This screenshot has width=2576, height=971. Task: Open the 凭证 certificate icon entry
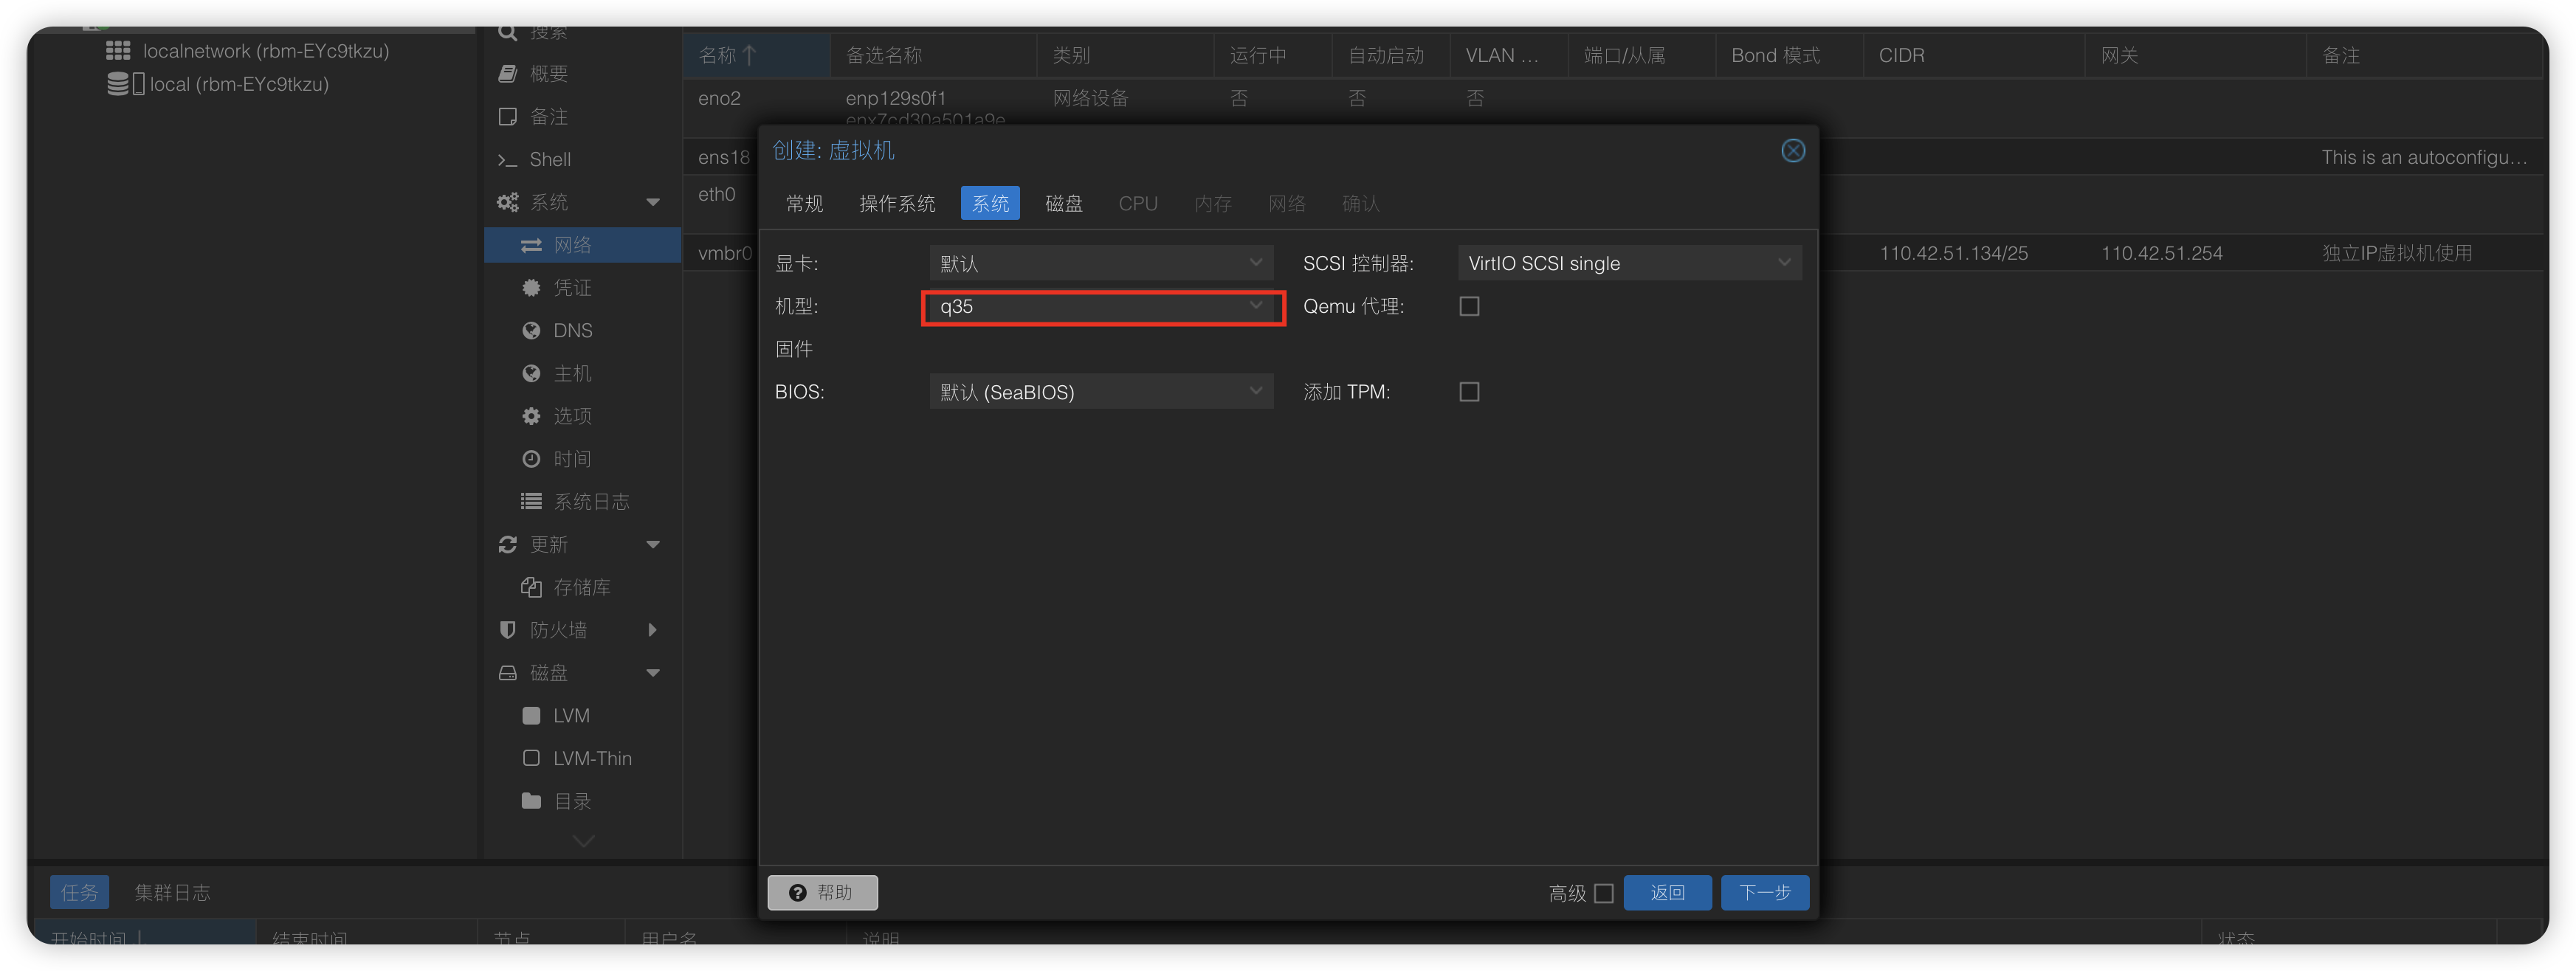point(531,288)
